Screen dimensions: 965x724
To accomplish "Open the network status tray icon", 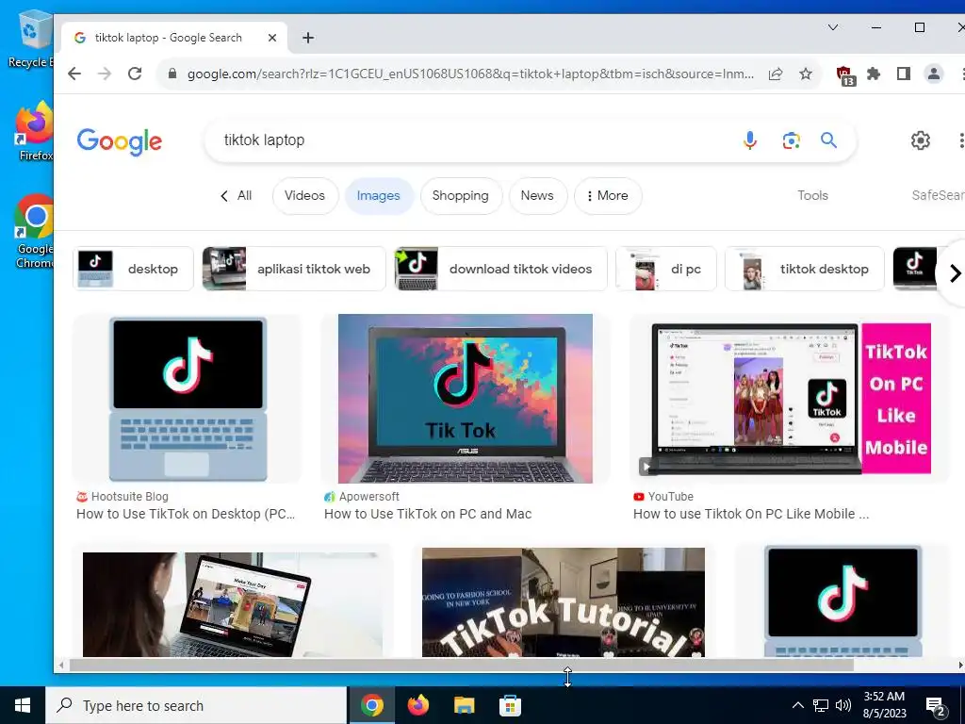I will (821, 705).
